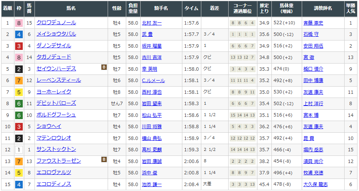Click the yellow frame 5 badge for ヨーホーレイク

pos(19,92)
